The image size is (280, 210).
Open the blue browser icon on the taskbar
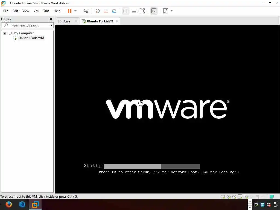(22, 204)
